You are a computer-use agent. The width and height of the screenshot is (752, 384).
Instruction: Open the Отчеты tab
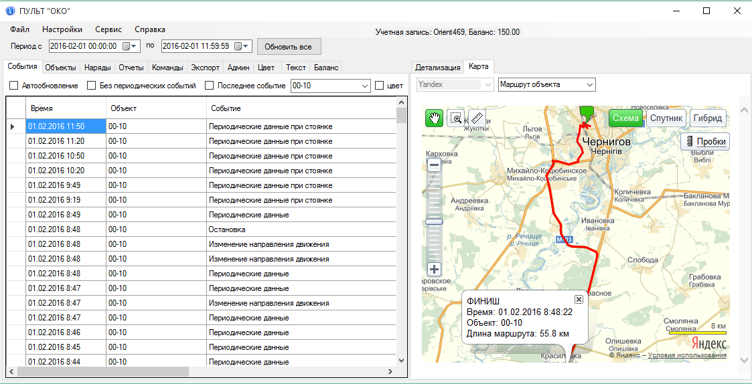click(131, 68)
